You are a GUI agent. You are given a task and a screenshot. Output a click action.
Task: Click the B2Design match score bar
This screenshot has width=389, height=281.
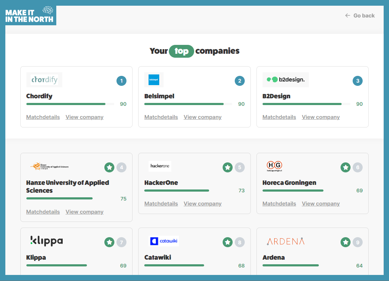coord(306,104)
